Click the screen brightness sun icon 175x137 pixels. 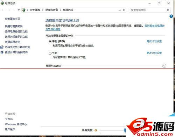(x=96, y=130)
